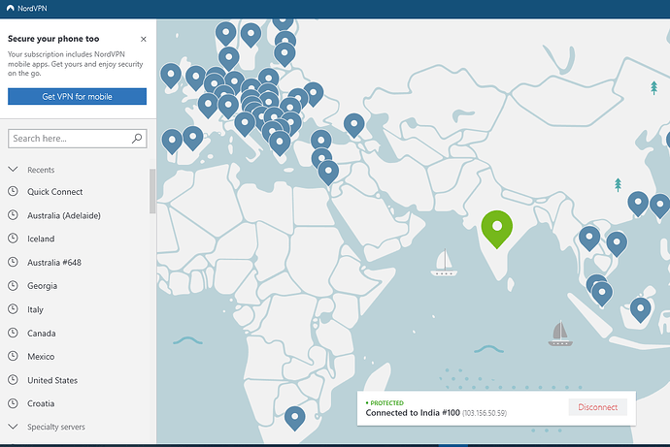This screenshot has height=447, width=670.
Task: Select the Greece server pin
Action: click(x=280, y=142)
